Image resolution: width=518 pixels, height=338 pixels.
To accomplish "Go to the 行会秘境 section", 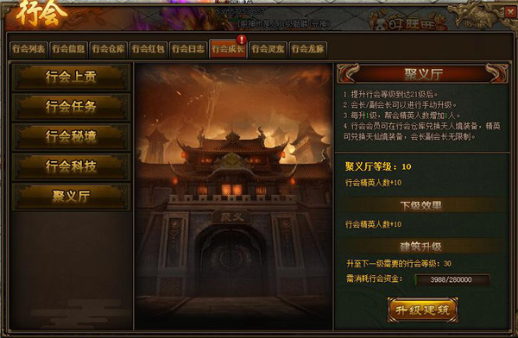I will [x=71, y=136].
